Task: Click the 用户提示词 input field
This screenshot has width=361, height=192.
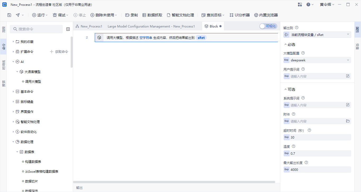Action: (x=315, y=76)
